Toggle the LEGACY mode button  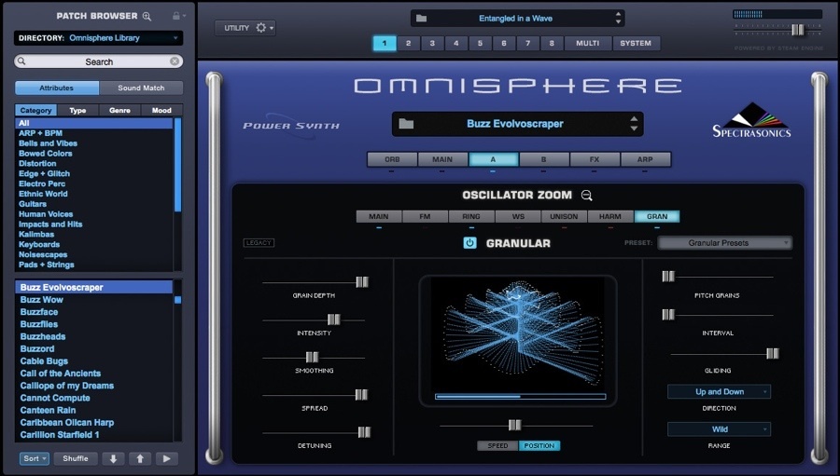(259, 243)
